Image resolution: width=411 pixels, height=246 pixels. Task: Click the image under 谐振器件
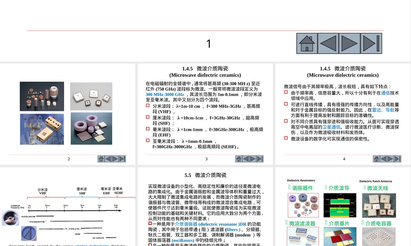303,205
